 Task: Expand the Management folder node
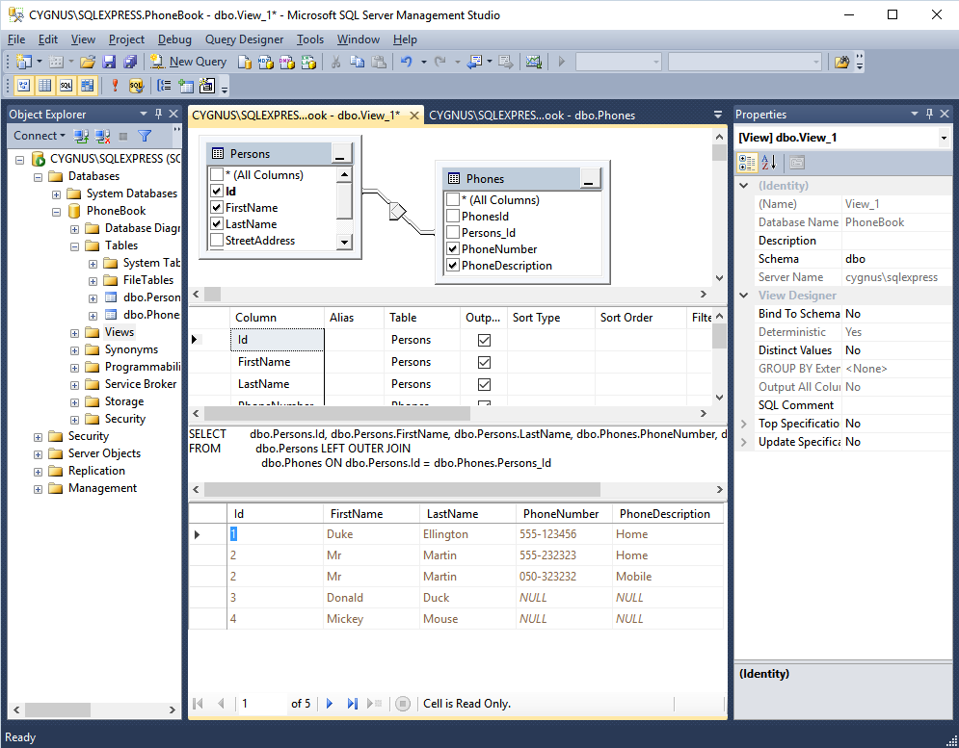38,489
